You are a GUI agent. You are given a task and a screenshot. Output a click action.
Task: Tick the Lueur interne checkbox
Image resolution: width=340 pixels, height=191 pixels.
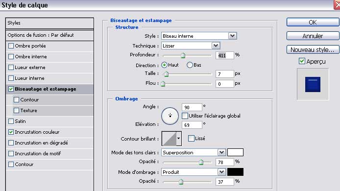(x=11, y=78)
